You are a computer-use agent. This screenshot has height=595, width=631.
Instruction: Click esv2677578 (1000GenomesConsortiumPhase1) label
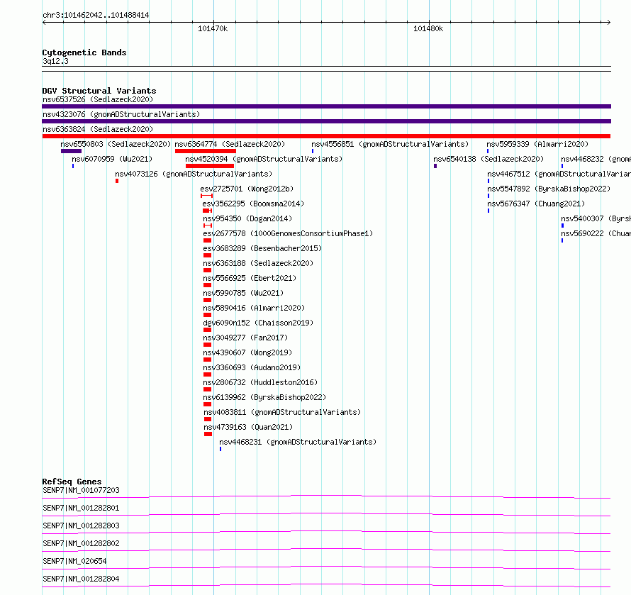288,233
